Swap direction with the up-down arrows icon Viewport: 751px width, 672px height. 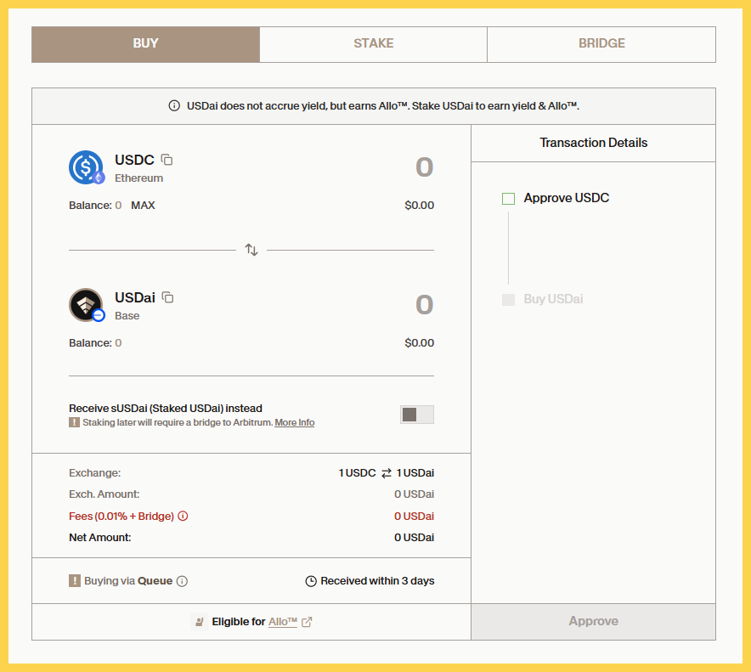(x=251, y=250)
